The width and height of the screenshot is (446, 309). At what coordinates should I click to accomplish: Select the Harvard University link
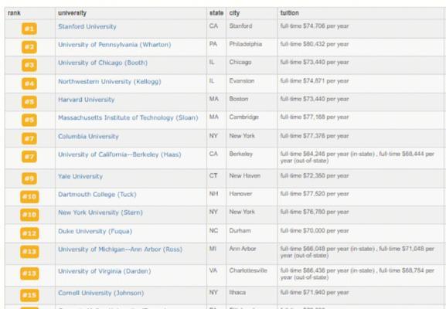tap(86, 100)
